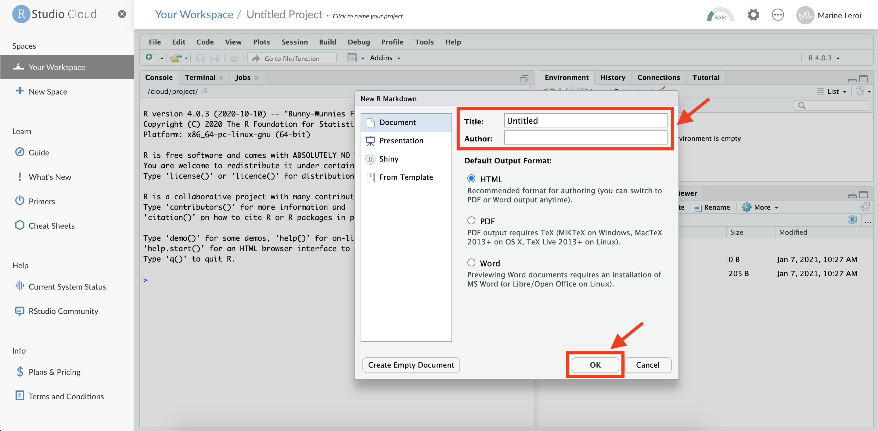Open the File menu

tap(155, 42)
